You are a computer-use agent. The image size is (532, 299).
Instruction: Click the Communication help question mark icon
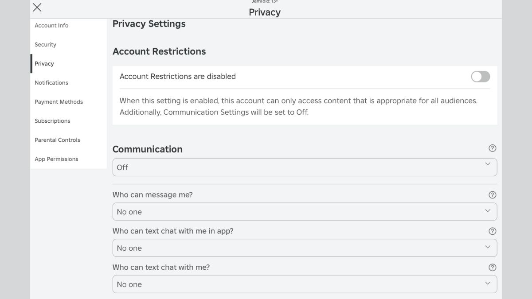pos(492,148)
